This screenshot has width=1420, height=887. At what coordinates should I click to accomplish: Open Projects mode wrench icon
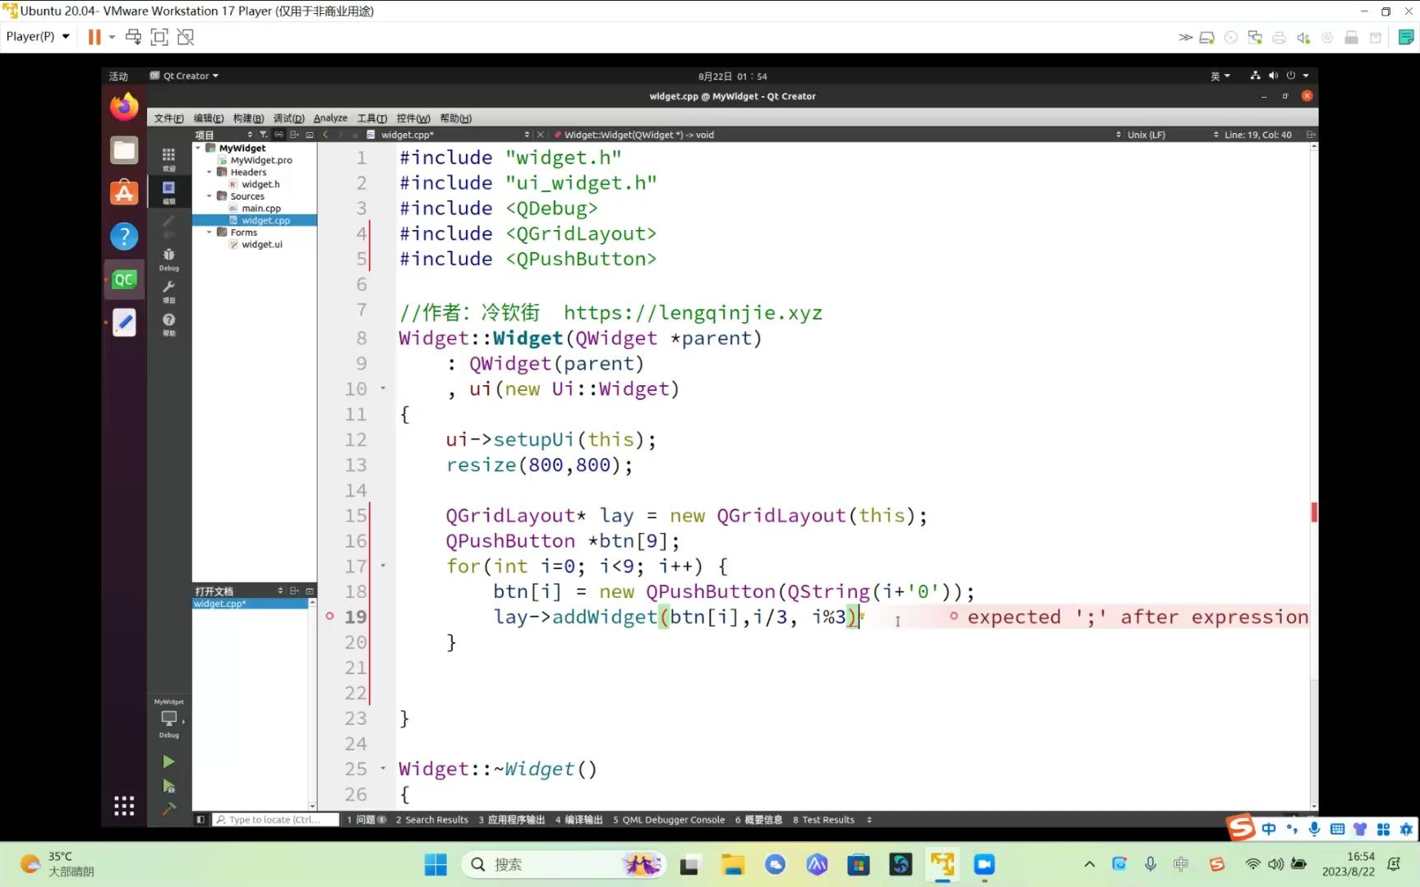(x=168, y=291)
